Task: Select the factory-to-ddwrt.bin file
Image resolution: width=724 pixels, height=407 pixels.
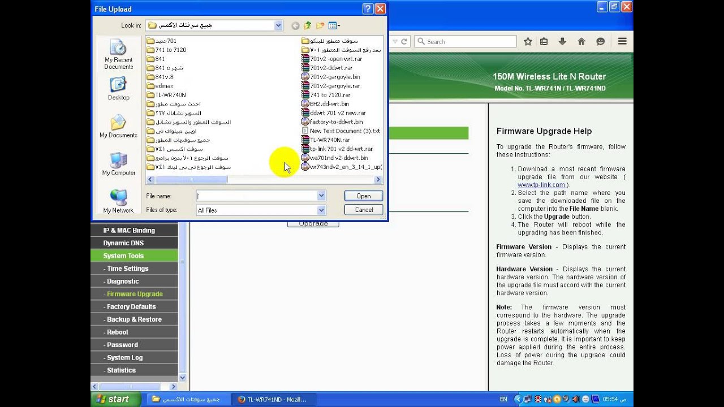Action: coord(333,122)
